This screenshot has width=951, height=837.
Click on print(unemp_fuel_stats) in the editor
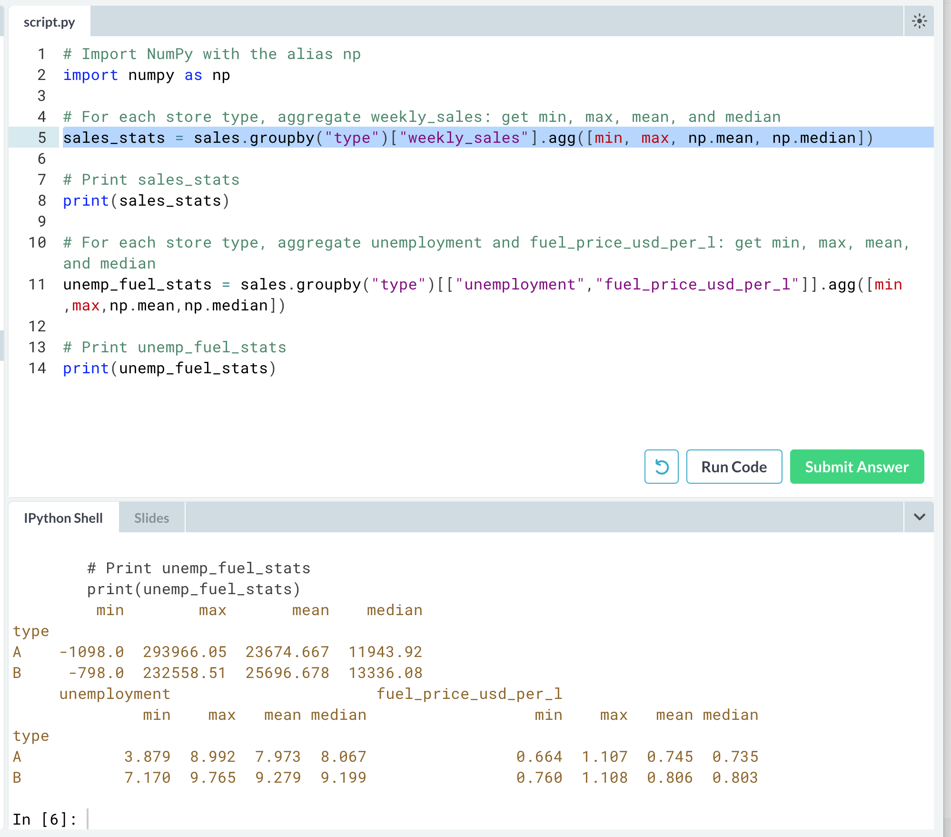(x=169, y=369)
